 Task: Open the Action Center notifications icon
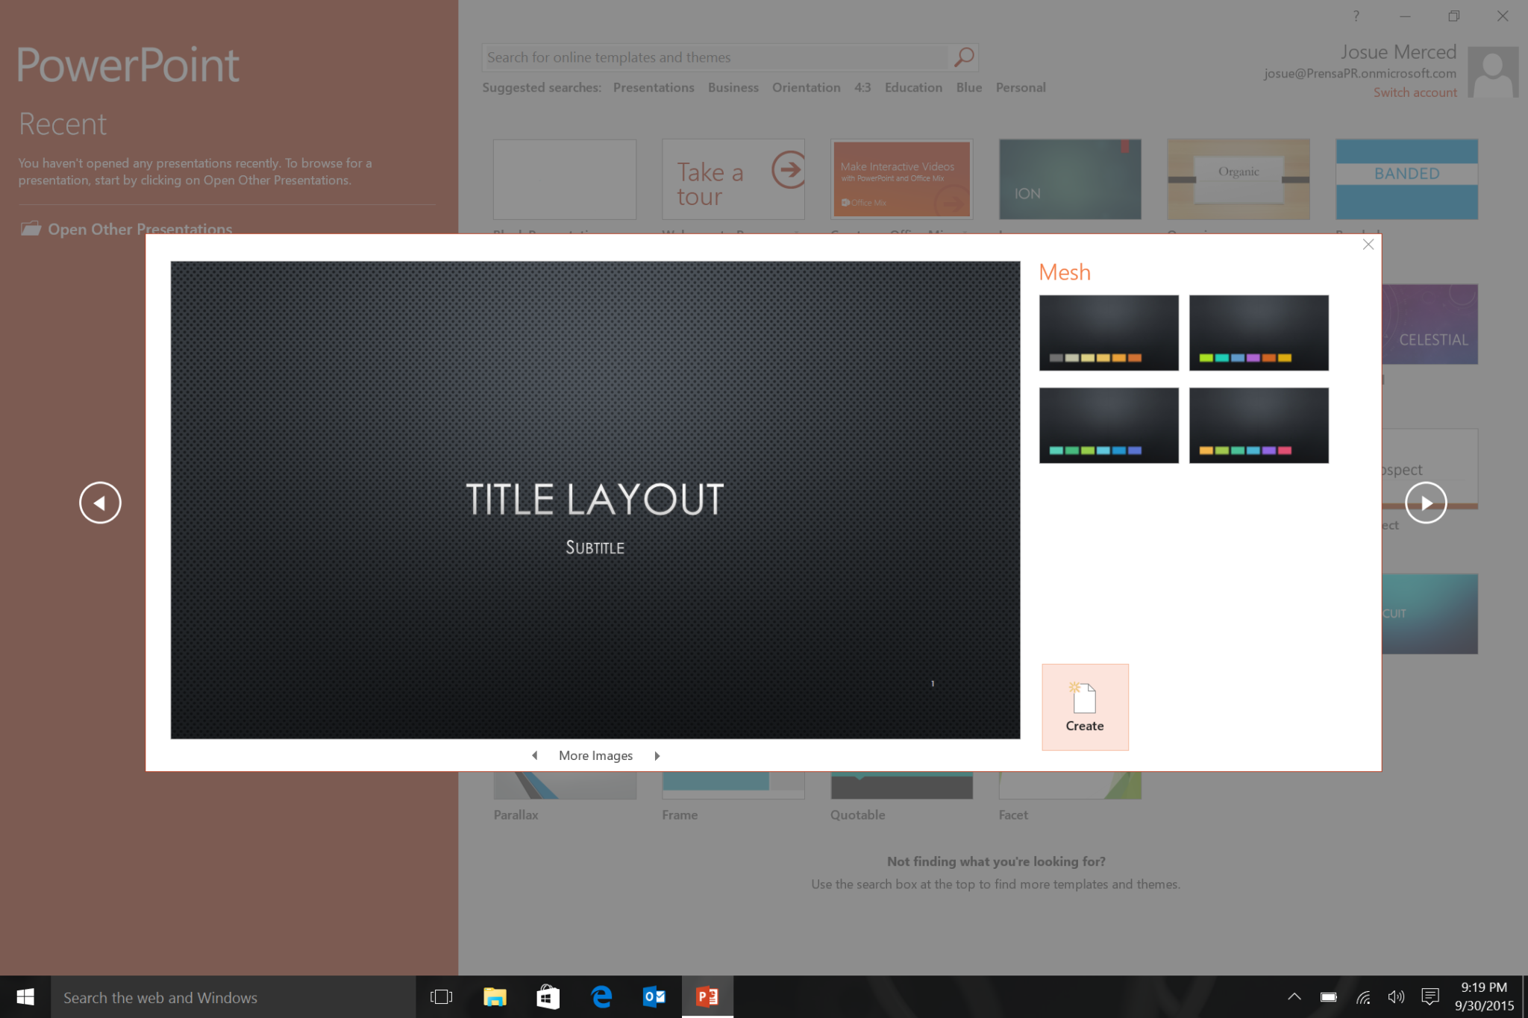coord(1430,997)
